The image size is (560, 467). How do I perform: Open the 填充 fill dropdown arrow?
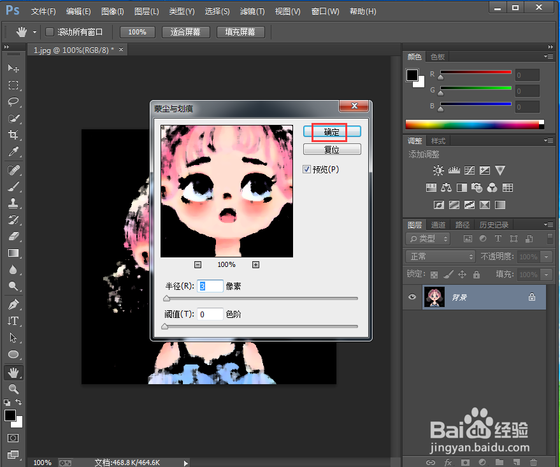(x=547, y=275)
